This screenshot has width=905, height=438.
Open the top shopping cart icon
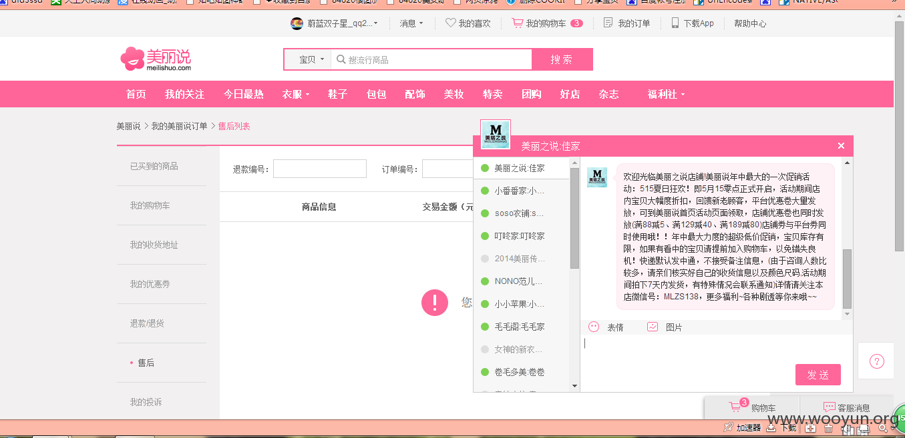(x=517, y=23)
